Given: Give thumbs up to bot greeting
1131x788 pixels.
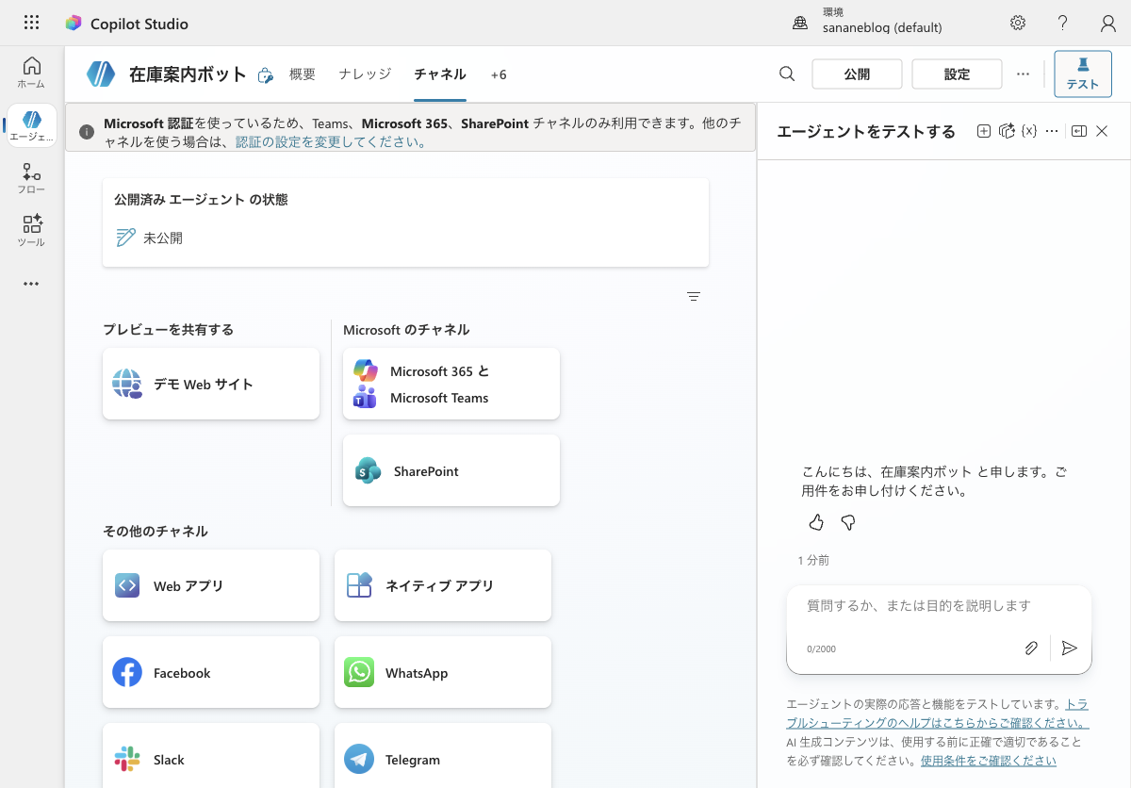Looking at the screenshot, I should coord(816,522).
